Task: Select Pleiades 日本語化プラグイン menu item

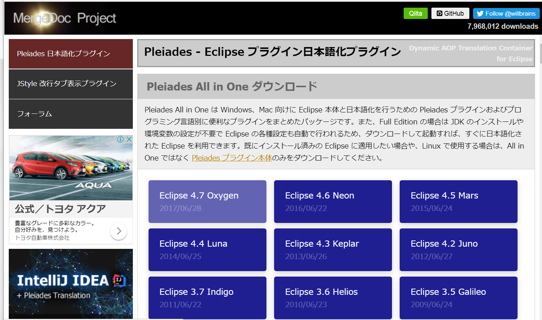Action: 71,54
